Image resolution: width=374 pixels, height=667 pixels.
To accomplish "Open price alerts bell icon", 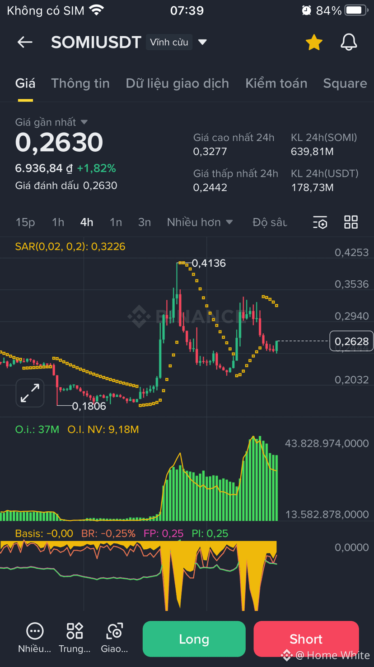I will click(x=348, y=42).
